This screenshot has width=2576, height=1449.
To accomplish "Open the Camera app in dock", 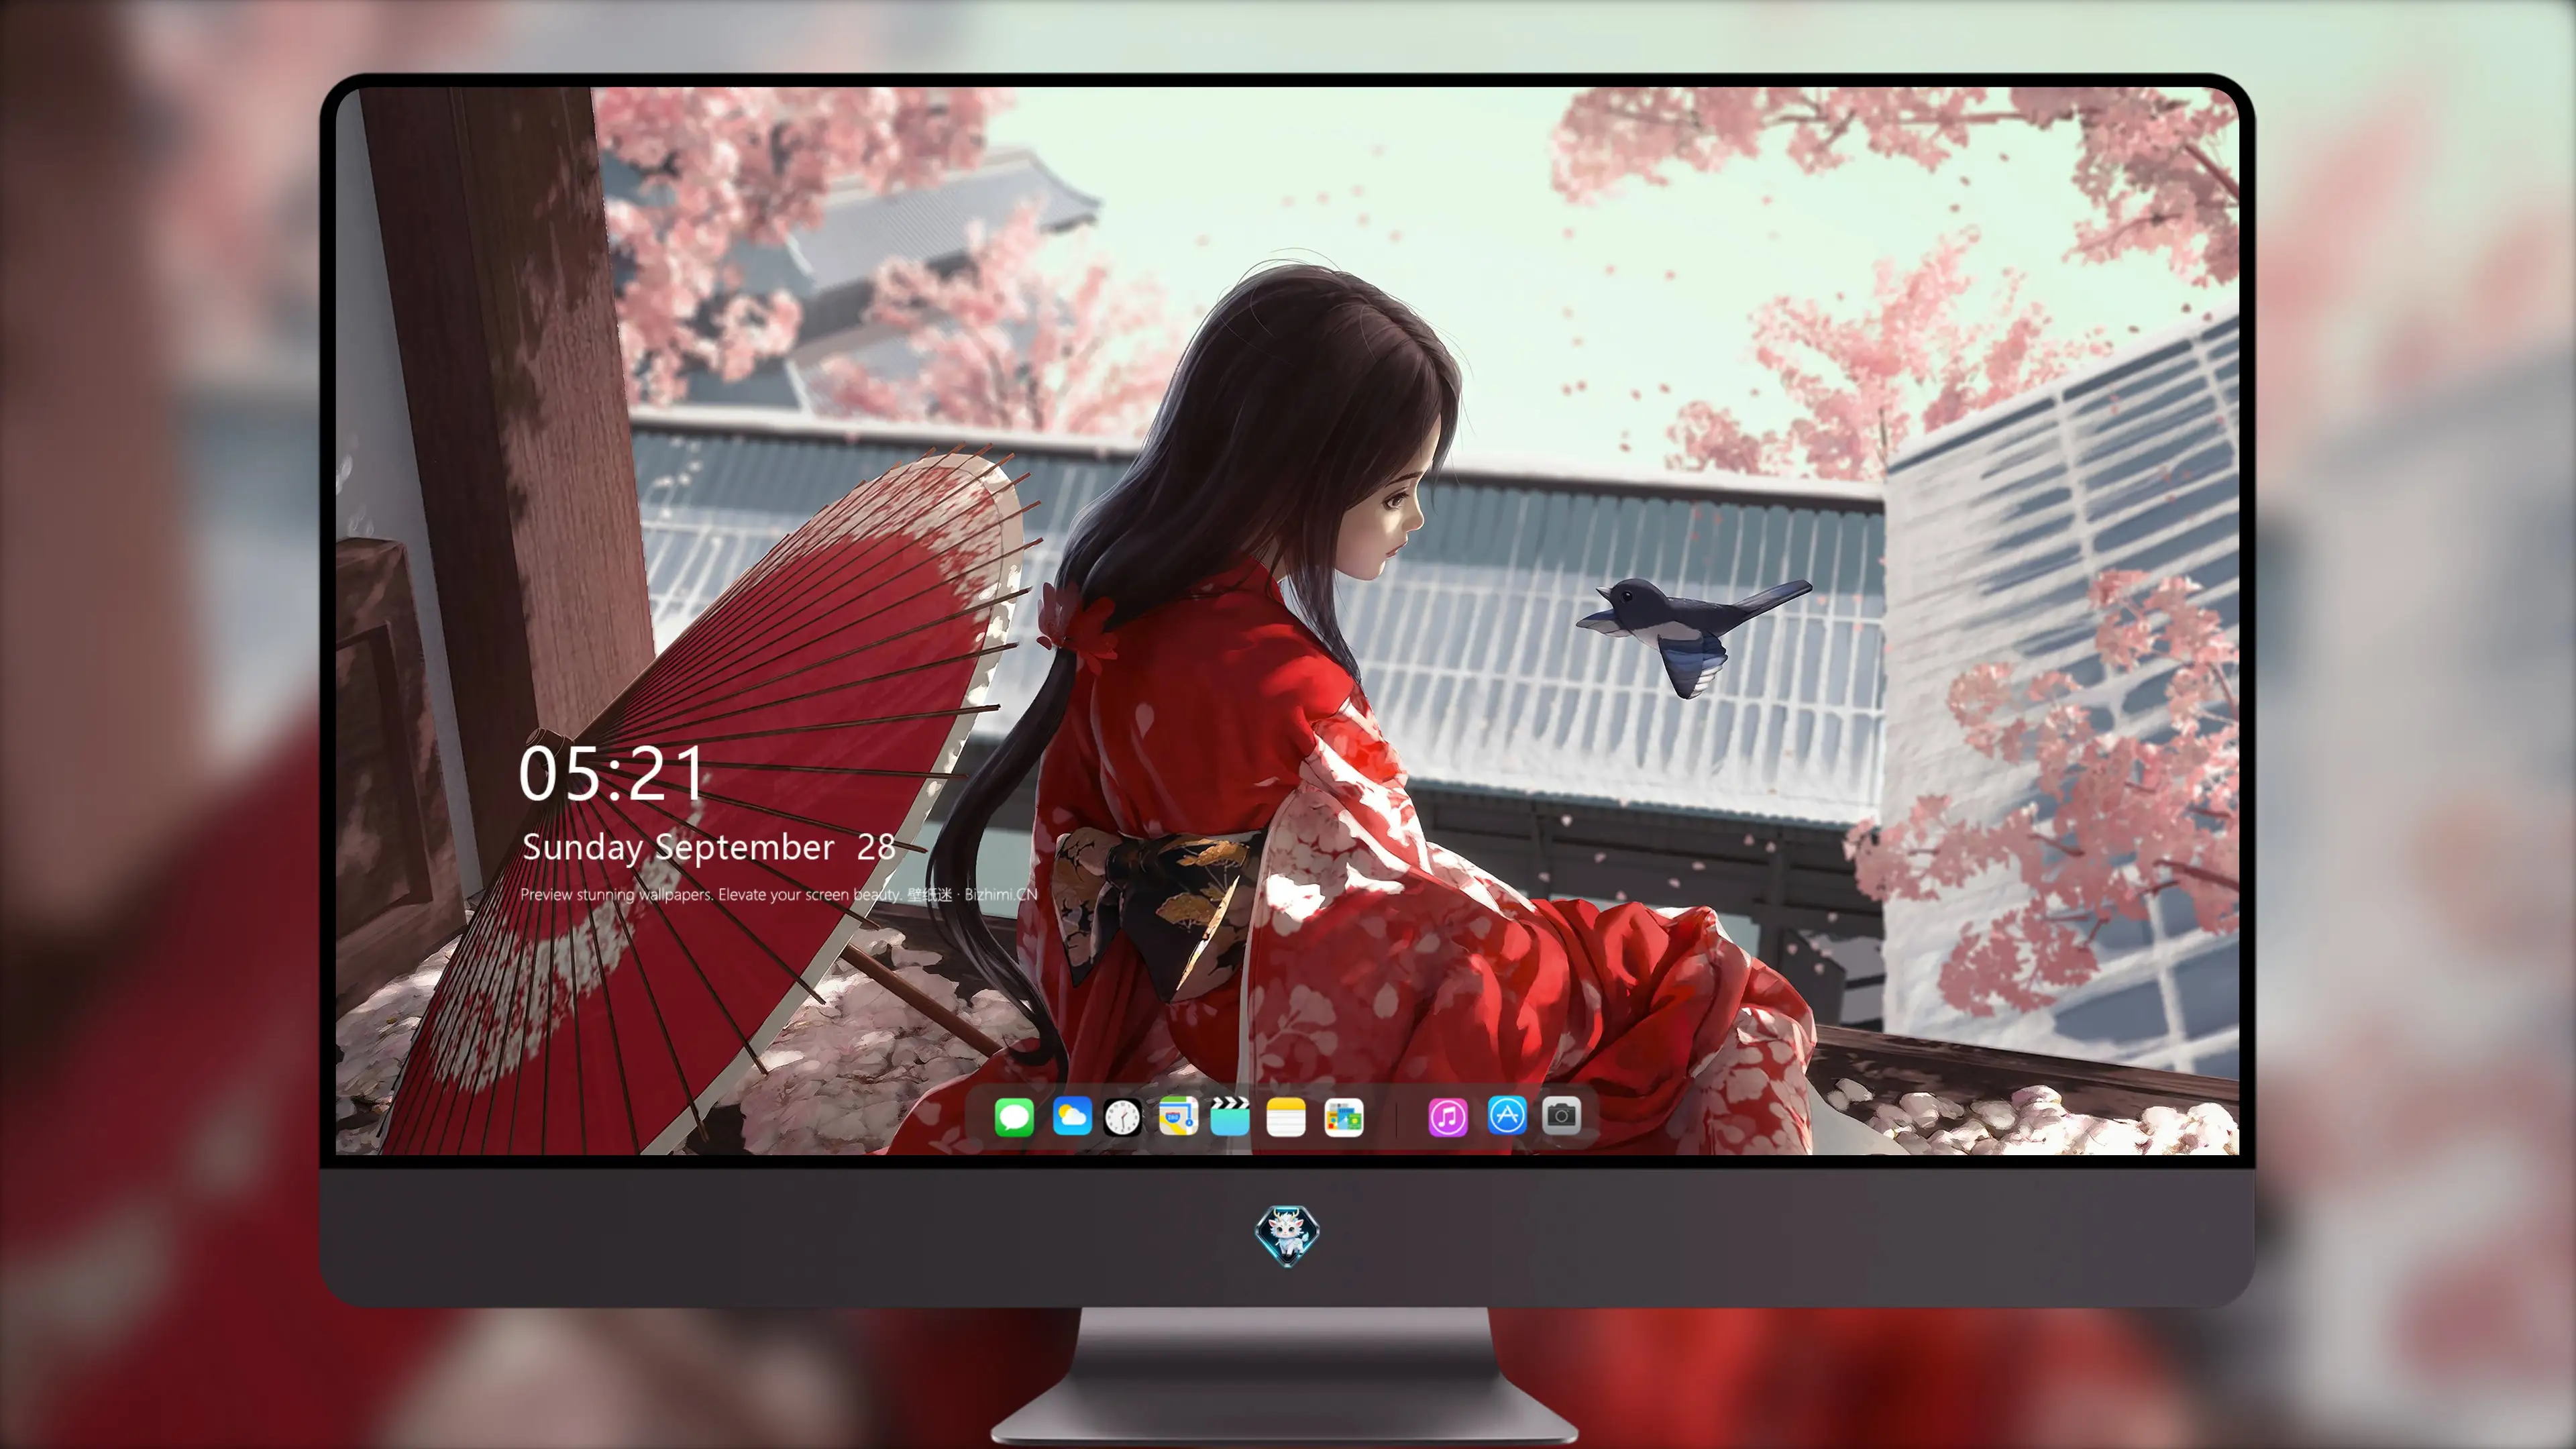I will [x=1562, y=1115].
